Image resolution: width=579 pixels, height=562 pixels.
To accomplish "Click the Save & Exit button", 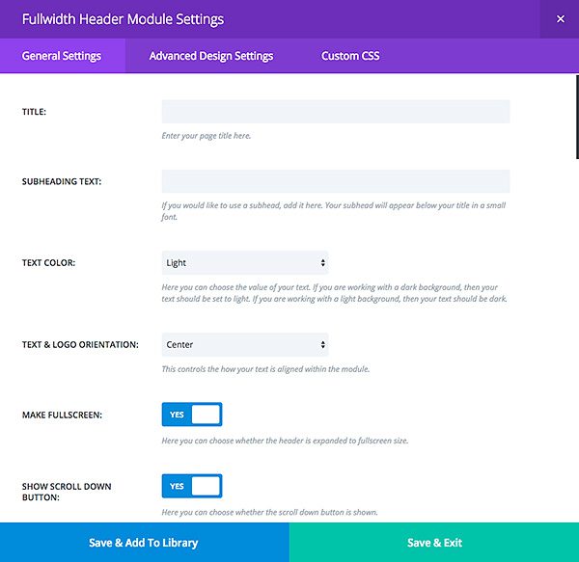I will tap(434, 543).
